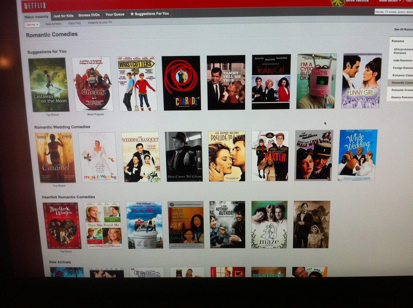Expand the Genres dropdown

point(32,25)
